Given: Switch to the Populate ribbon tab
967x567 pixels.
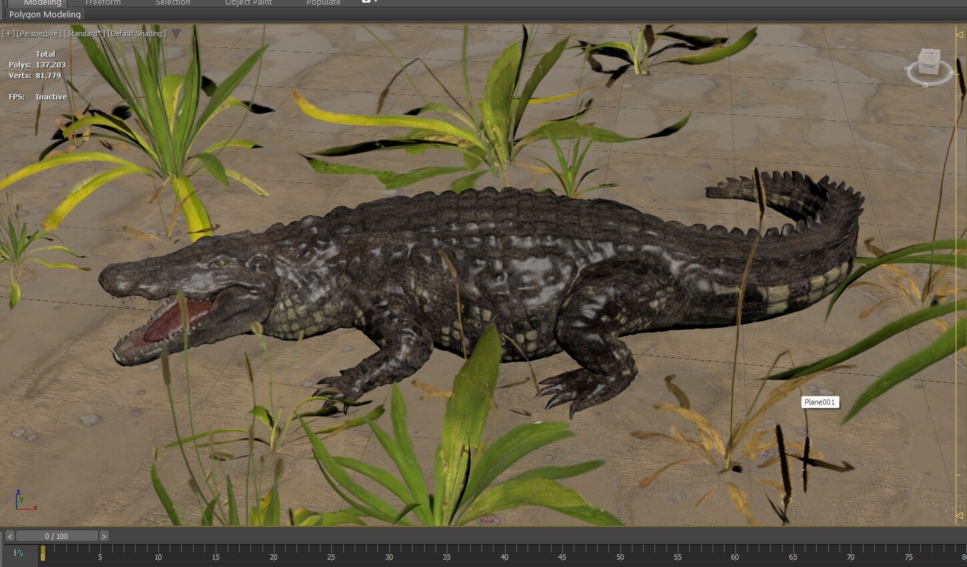Looking at the screenshot, I should coord(323,3).
